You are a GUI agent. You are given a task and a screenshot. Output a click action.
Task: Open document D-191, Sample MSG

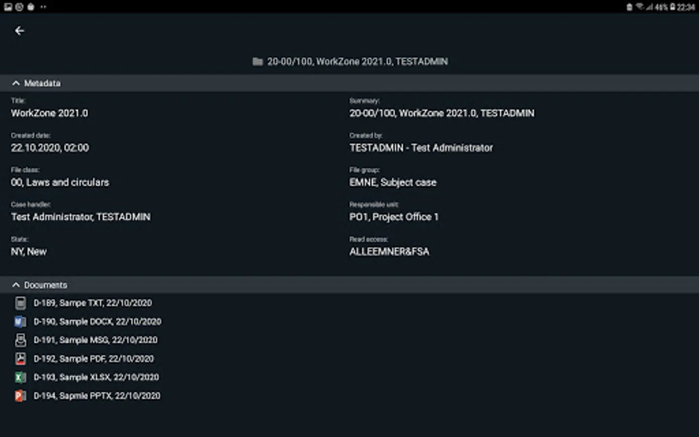95,340
